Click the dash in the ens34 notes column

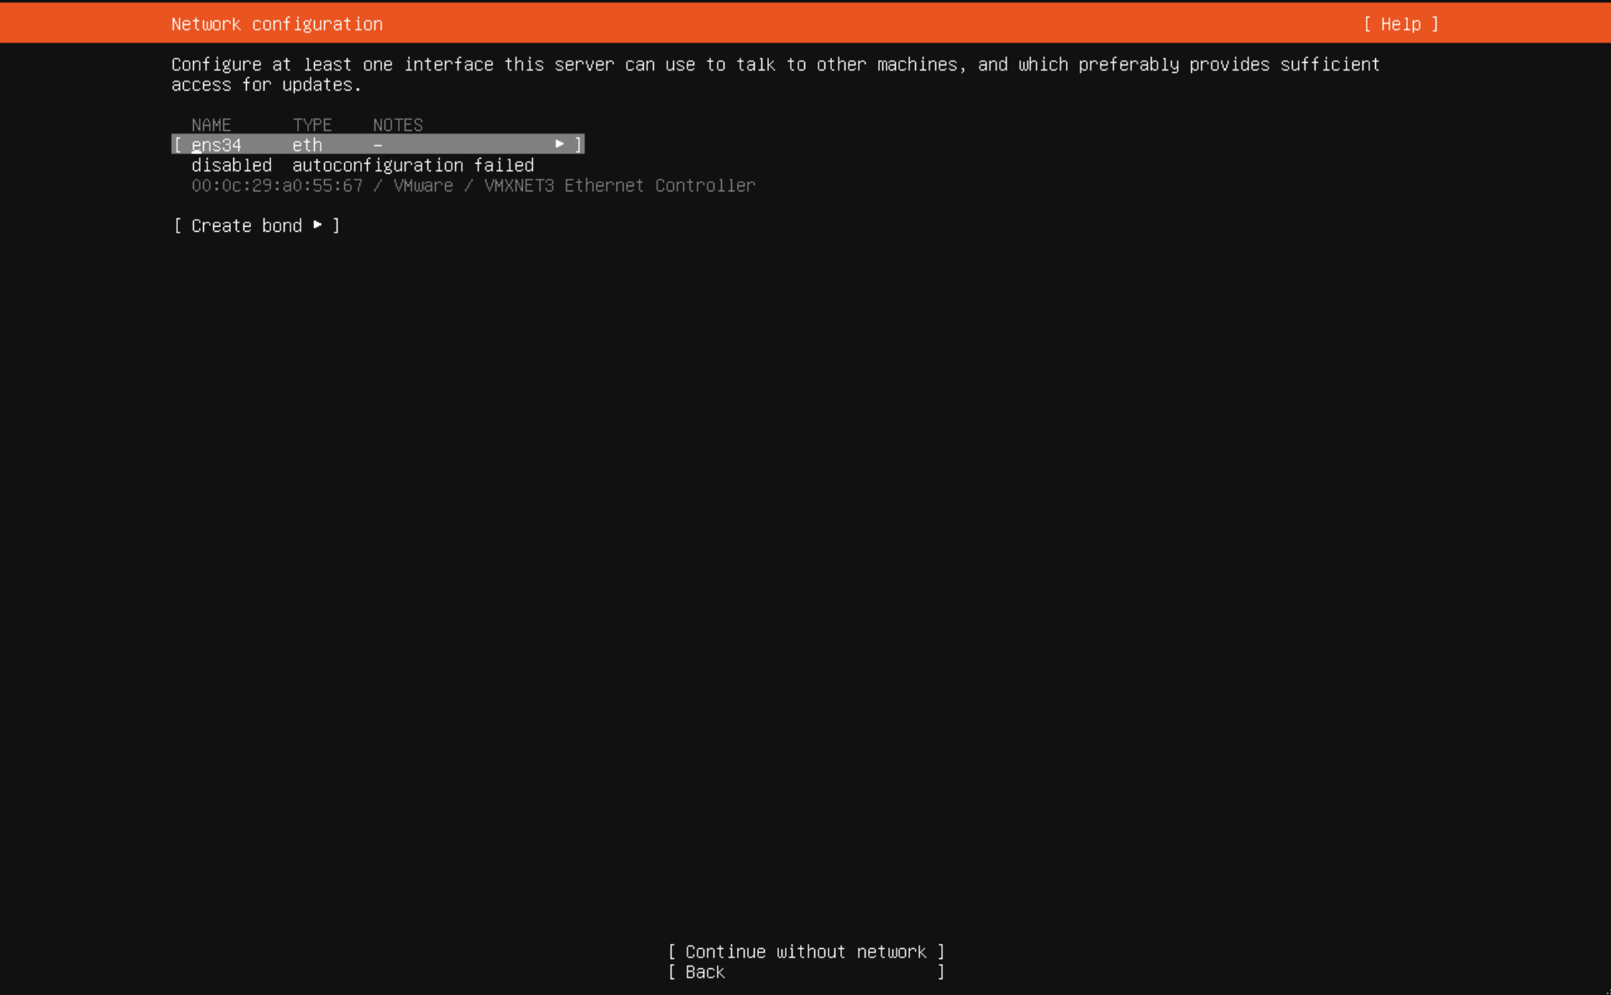click(378, 145)
